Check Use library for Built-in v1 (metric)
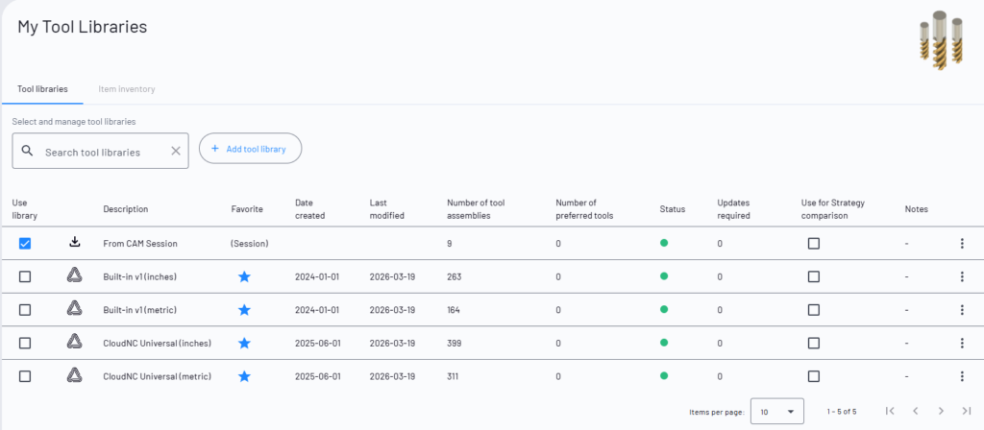The height and width of the screenshot is (430, 984). point(24,310)
